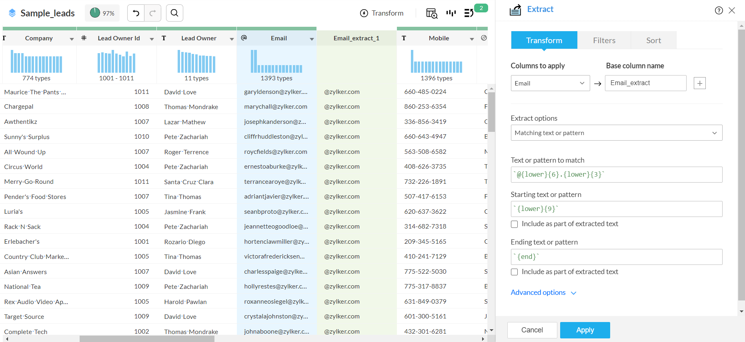
Task: Click the Apply button
Action: [585, 330]
